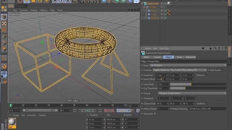Open the Input Polygon dropdown
232x130 pixels.
click(188, 65)
